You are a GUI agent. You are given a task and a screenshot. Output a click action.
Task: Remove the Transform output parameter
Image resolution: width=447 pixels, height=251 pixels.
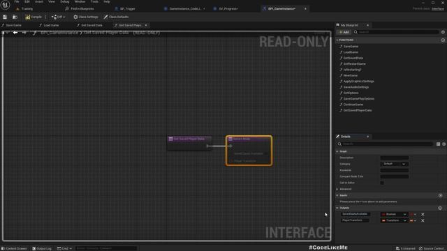coord(423,220)
